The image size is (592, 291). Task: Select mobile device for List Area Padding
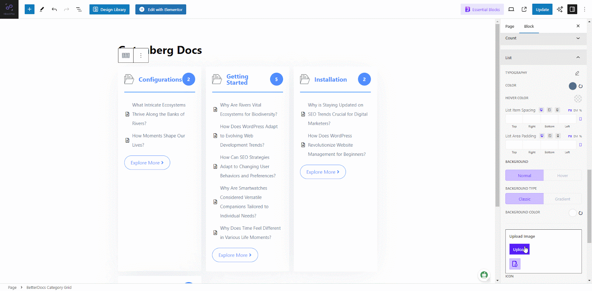558,136
